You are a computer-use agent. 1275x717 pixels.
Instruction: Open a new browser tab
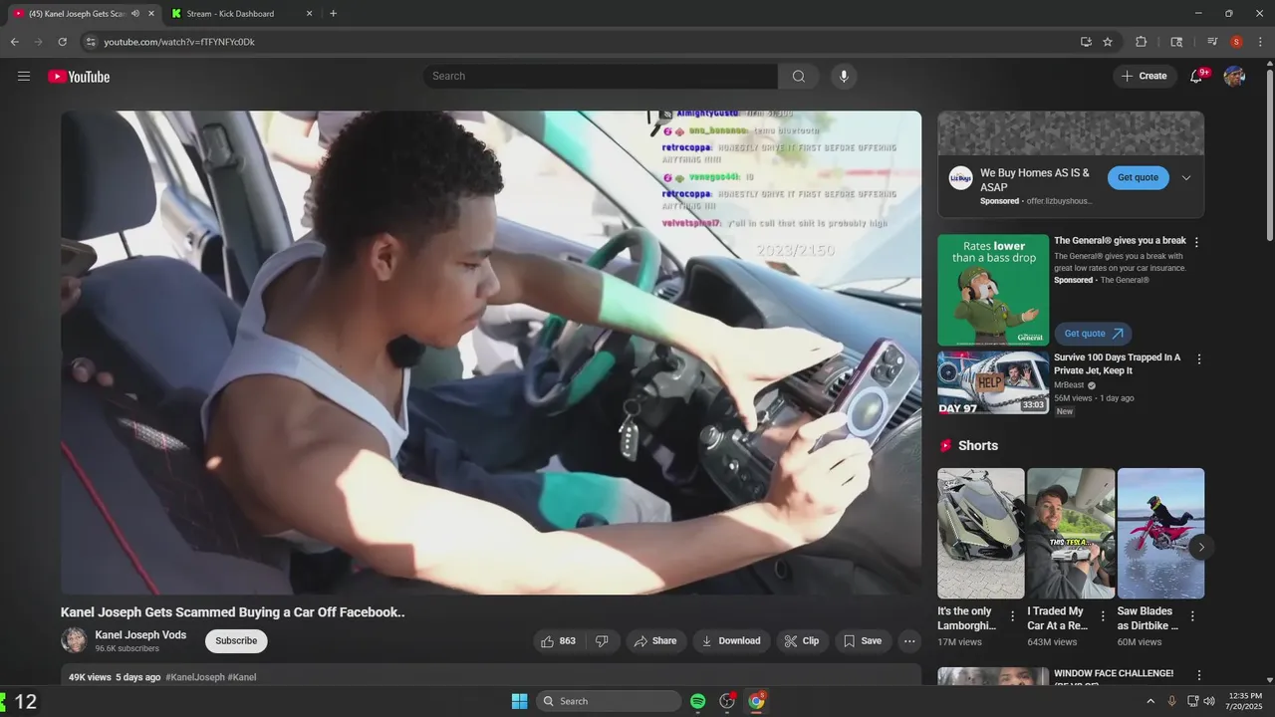click(333, 14)
